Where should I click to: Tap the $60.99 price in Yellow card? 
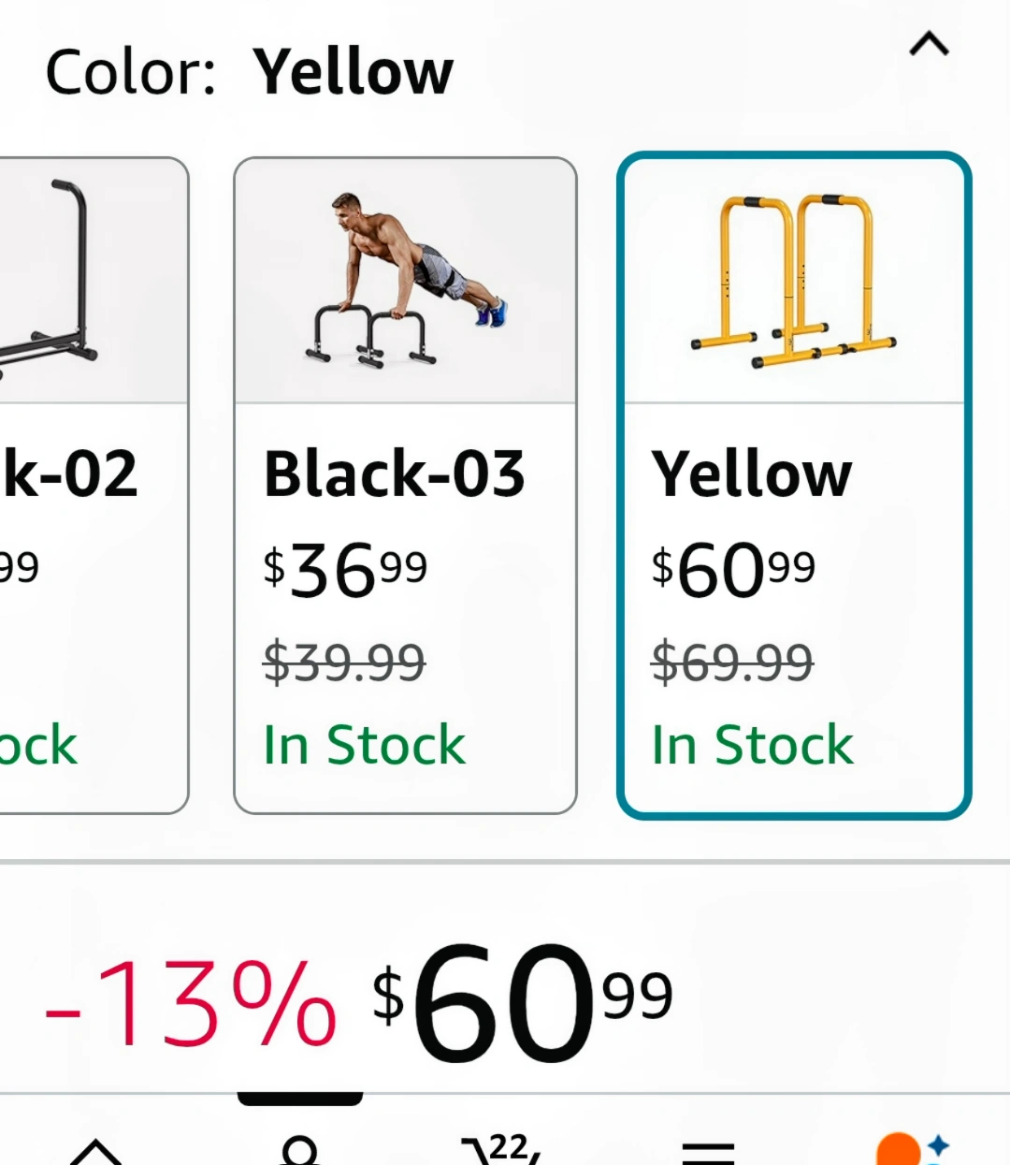[733, 570]
